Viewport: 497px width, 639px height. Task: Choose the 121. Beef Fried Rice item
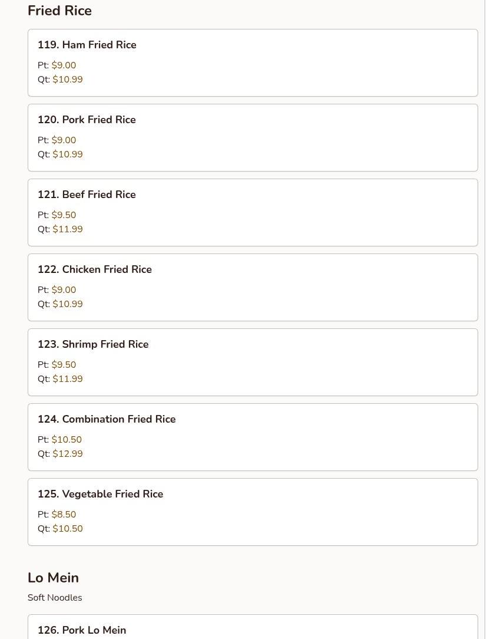pos(253,212)
